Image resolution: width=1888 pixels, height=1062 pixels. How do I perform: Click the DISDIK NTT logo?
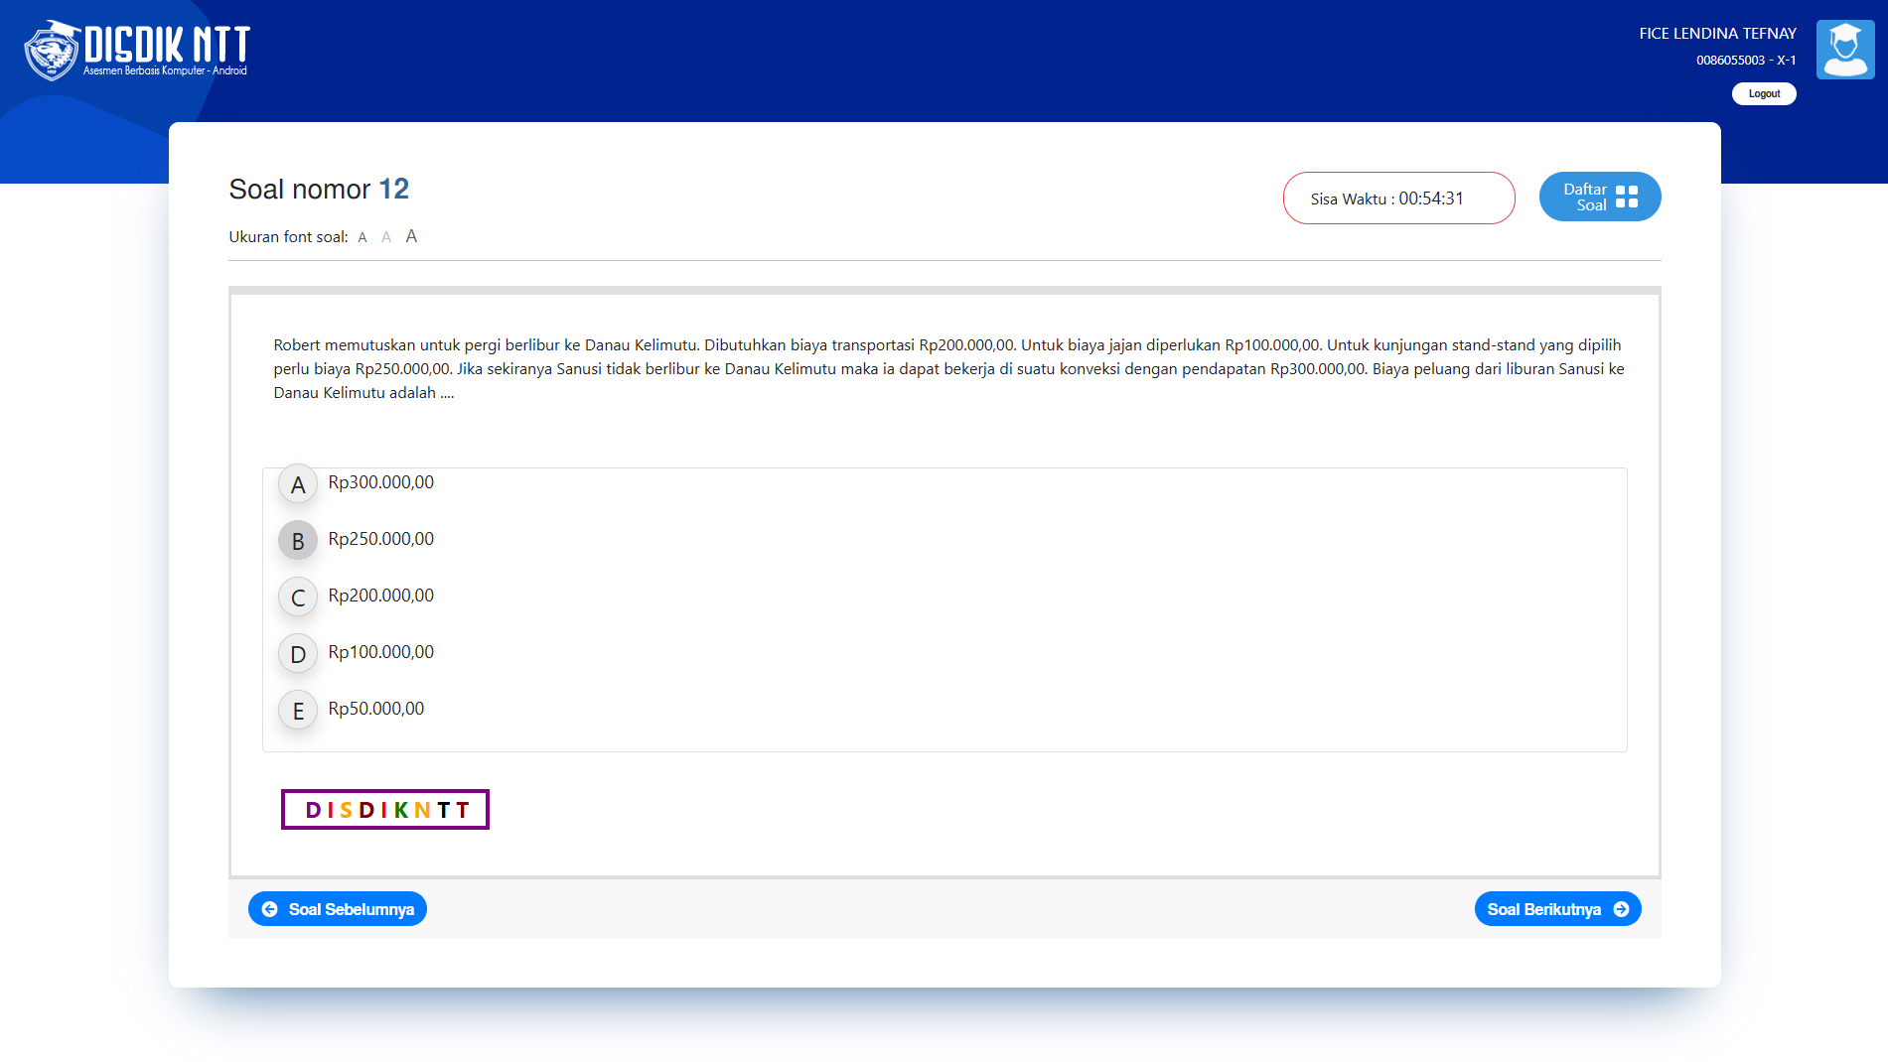tap(137, 50)
